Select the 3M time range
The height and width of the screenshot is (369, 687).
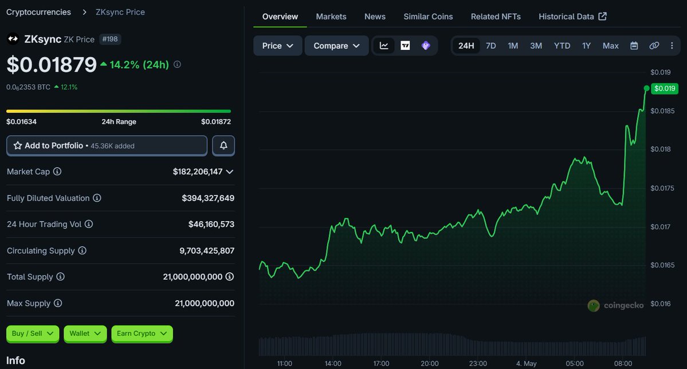pos(536,46)
